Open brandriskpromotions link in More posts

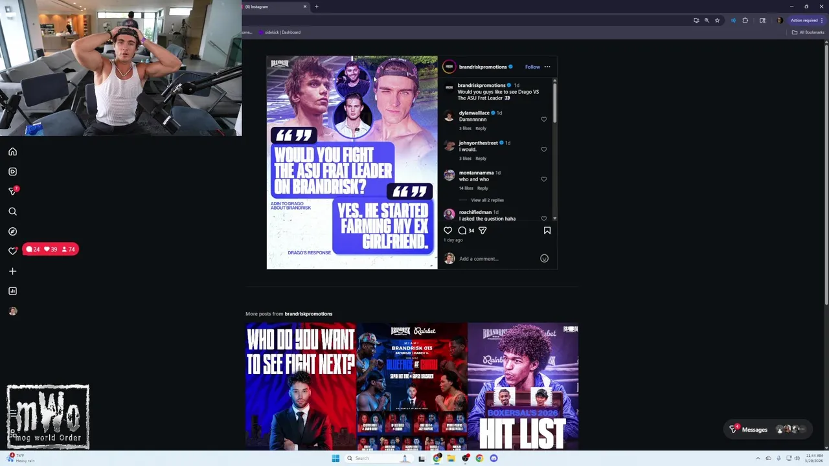point(308,314)
